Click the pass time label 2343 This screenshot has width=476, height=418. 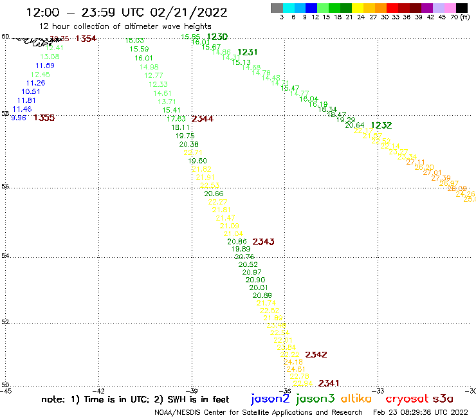pyautogui.click(x=264, y=242)
